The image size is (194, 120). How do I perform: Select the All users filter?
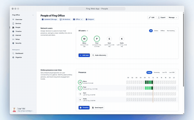(x=151, y=31)
